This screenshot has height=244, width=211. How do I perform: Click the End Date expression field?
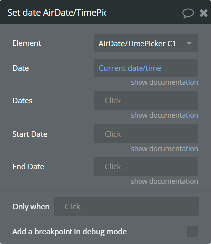pyautogui.click(x=146, y=166)
